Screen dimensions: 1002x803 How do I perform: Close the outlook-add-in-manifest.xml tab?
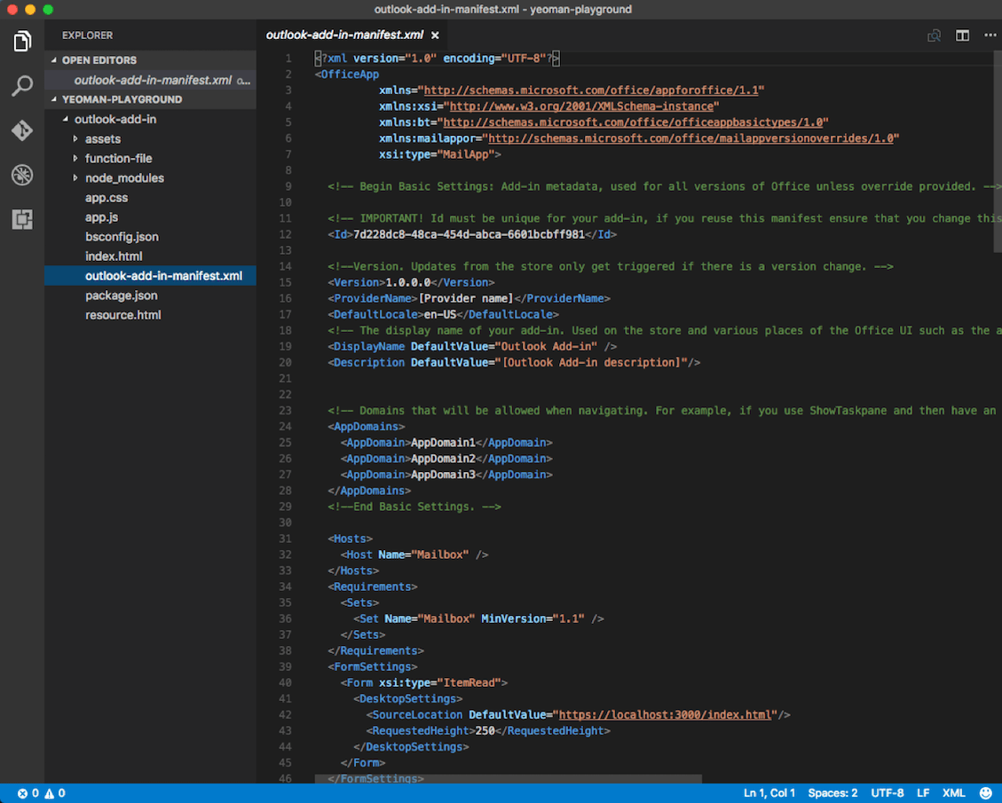tap(434, 35)
